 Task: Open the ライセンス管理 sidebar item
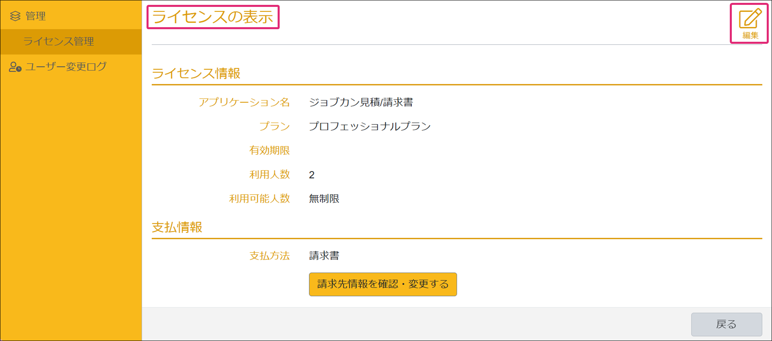click(x=58, y=41)
